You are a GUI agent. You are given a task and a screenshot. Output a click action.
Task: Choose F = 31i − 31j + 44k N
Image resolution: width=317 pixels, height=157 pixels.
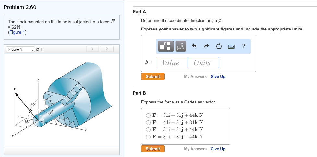(148, 129)
